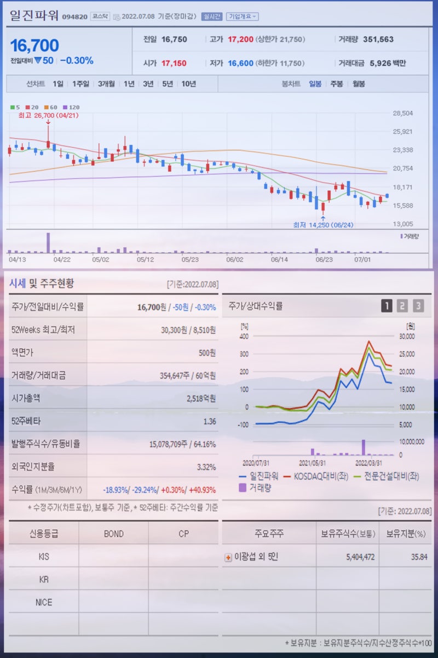The width and height of the screenshot is (438, 658).
Task: Select the orange 60-day moving average legend icon
Action: 45,107
